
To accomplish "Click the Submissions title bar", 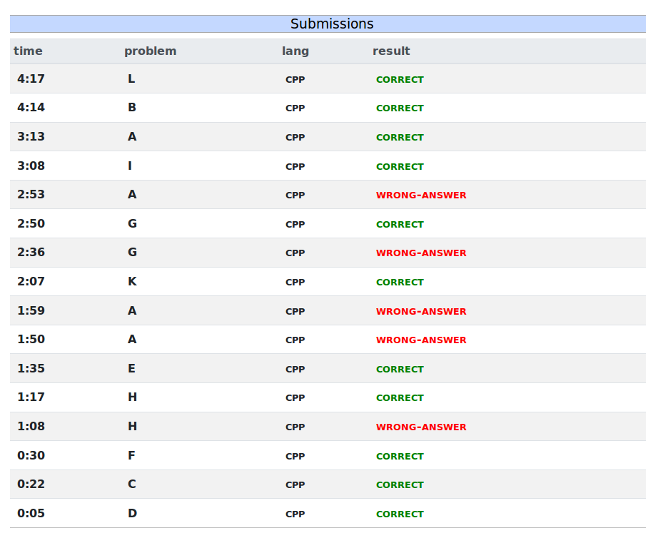I will click(332, 24).
